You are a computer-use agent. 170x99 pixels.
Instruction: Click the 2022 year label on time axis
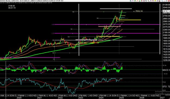(60, 98)
